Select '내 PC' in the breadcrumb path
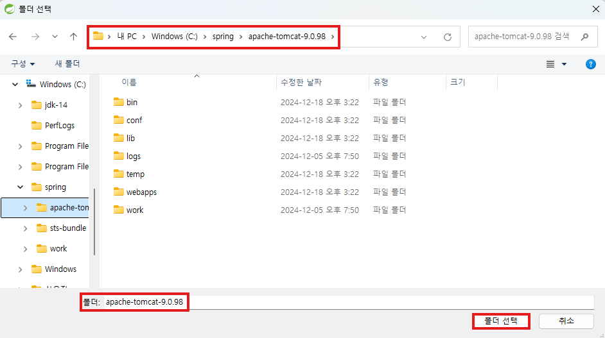 click(127, 36)
